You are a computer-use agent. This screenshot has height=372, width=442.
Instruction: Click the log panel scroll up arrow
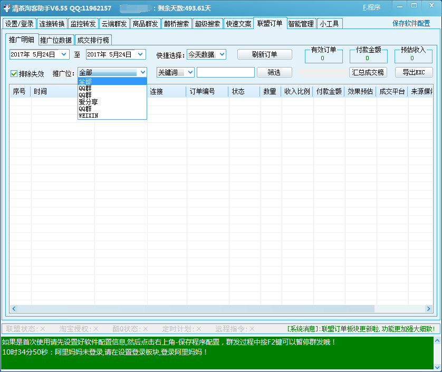point(437,341)
